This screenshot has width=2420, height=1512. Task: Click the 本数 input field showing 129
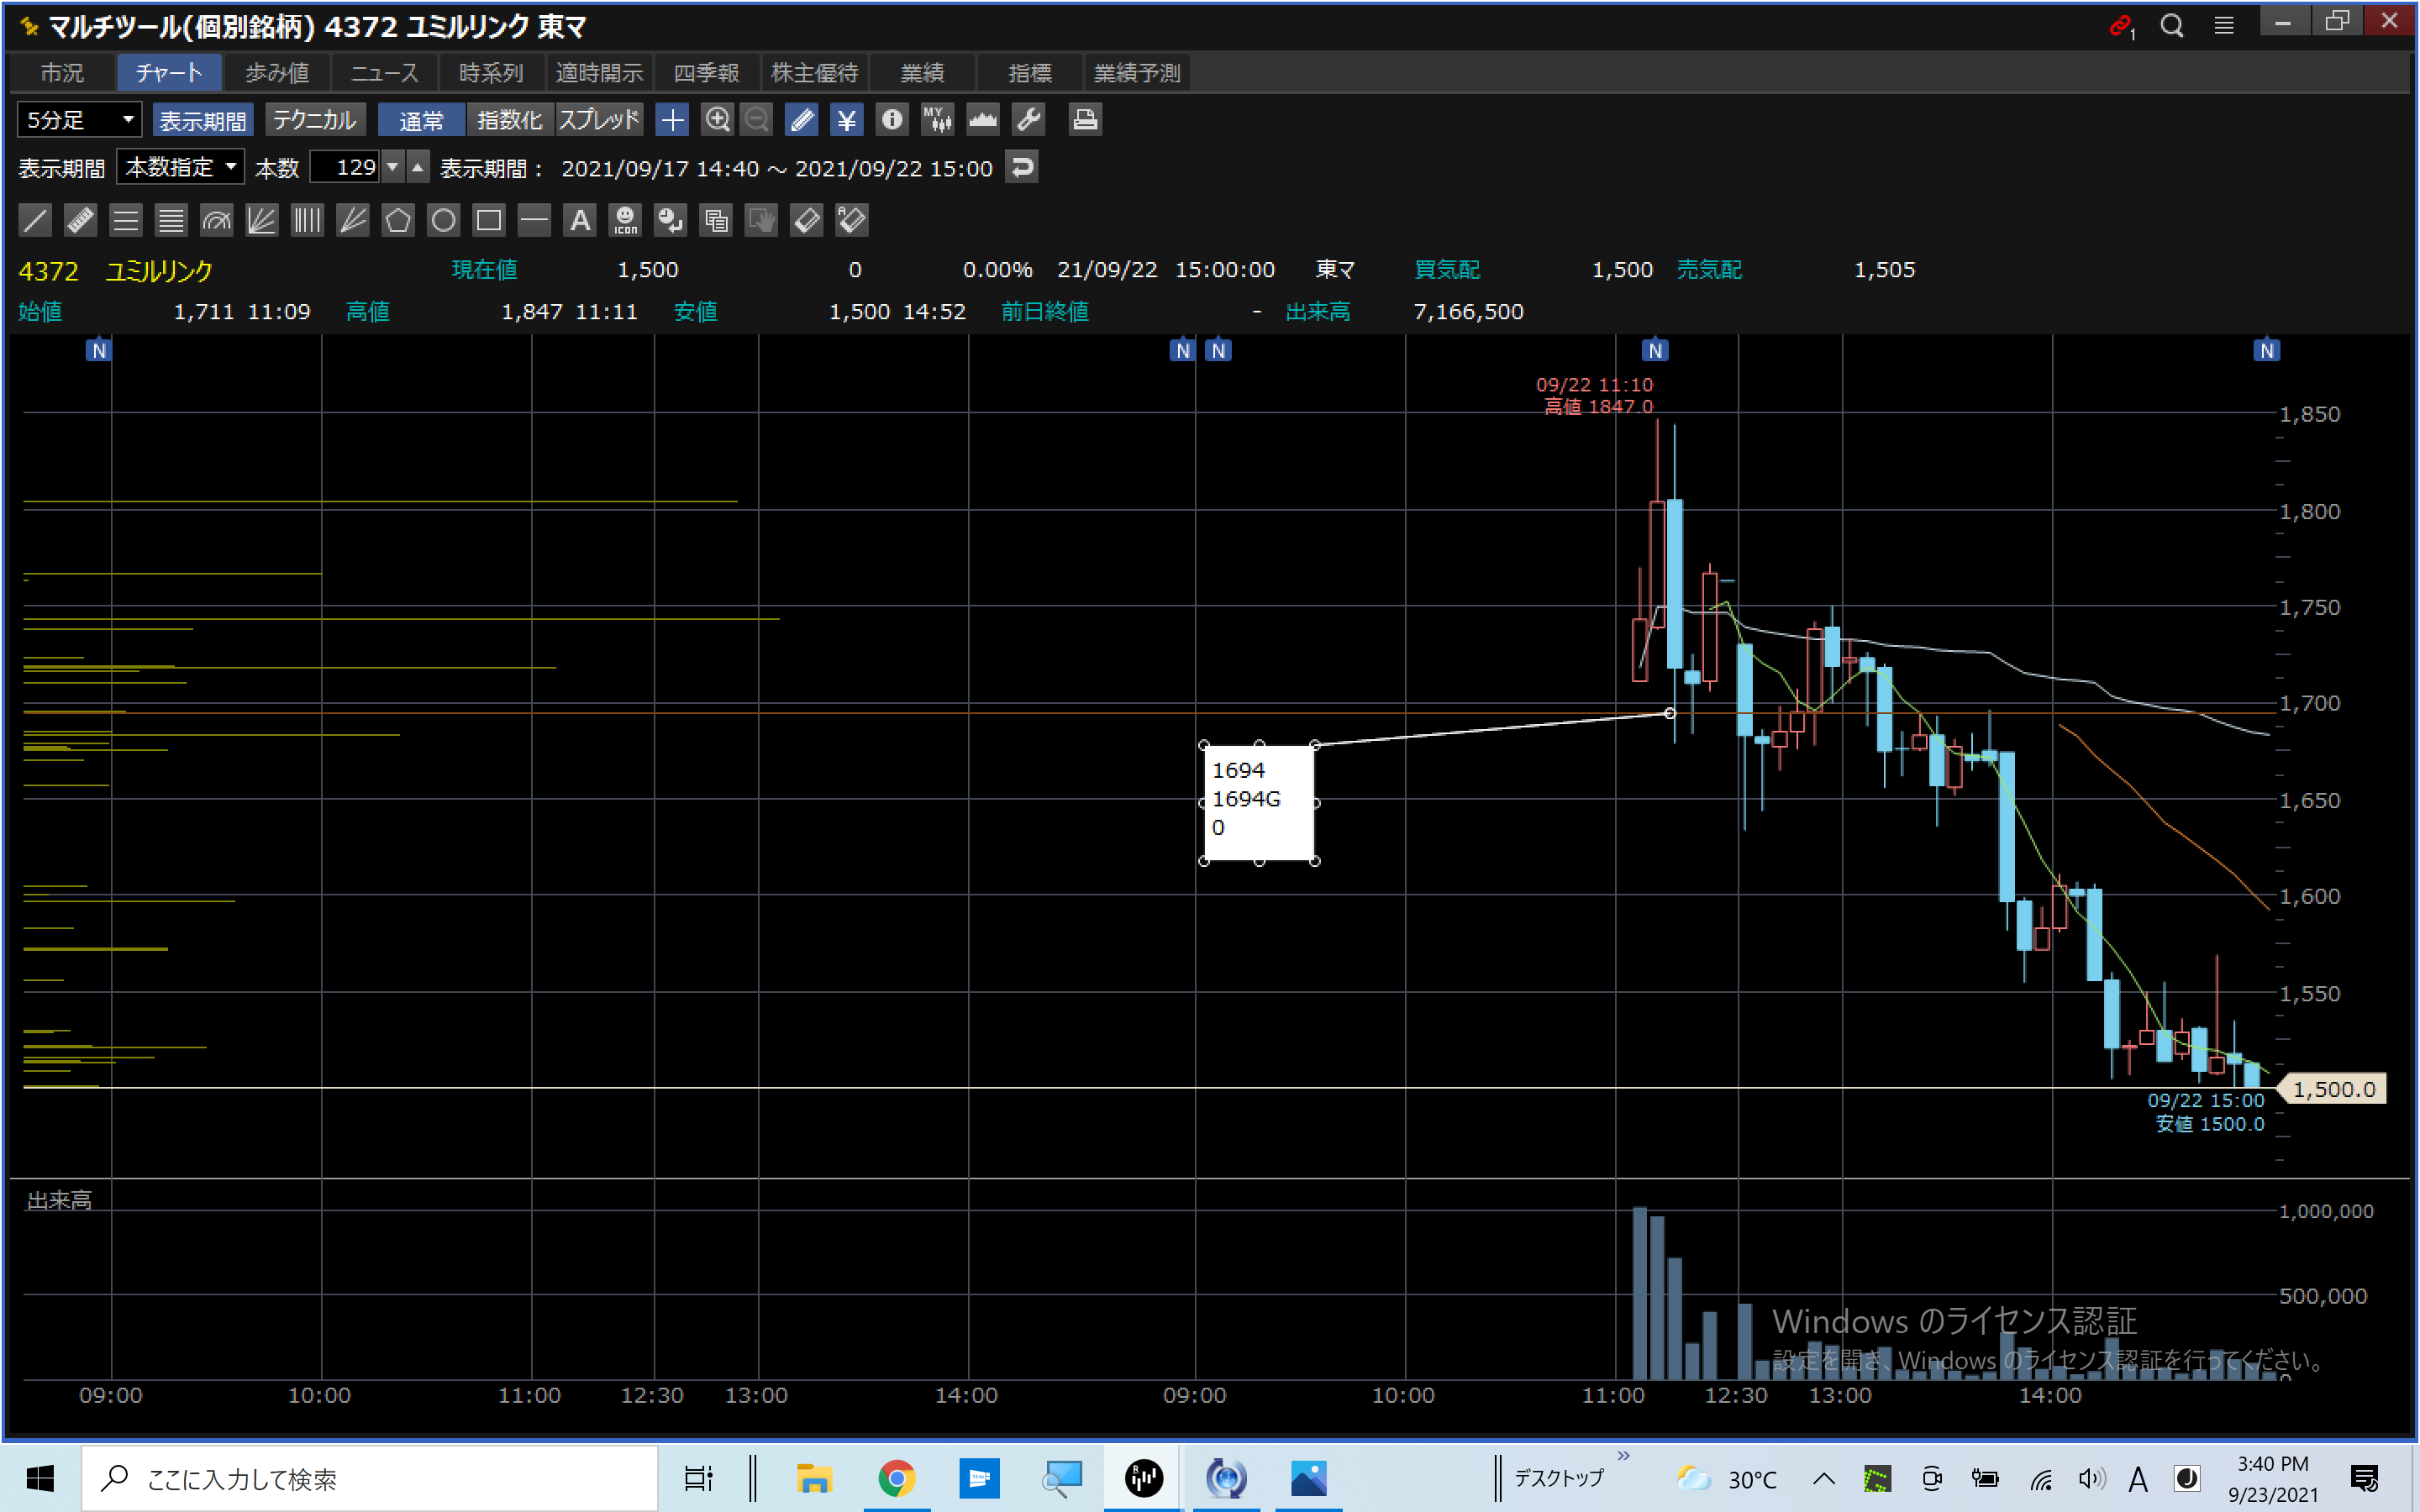(345, 167)
